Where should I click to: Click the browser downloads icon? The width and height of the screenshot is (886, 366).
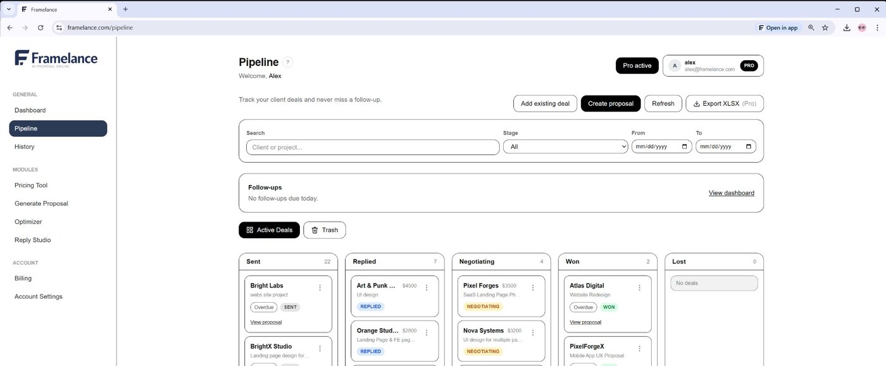(x=846, y=28)
